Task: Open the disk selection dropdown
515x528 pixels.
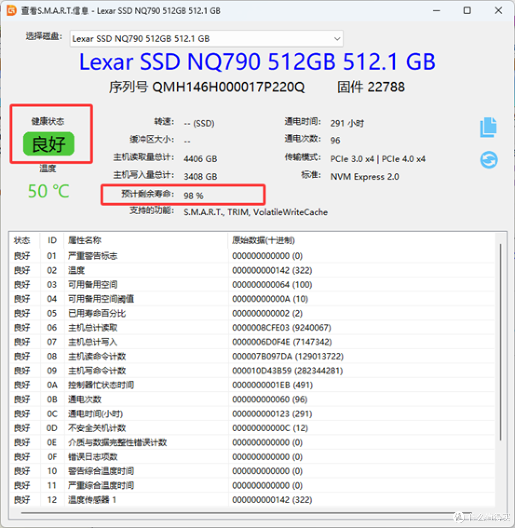Action: pos(206,39)
